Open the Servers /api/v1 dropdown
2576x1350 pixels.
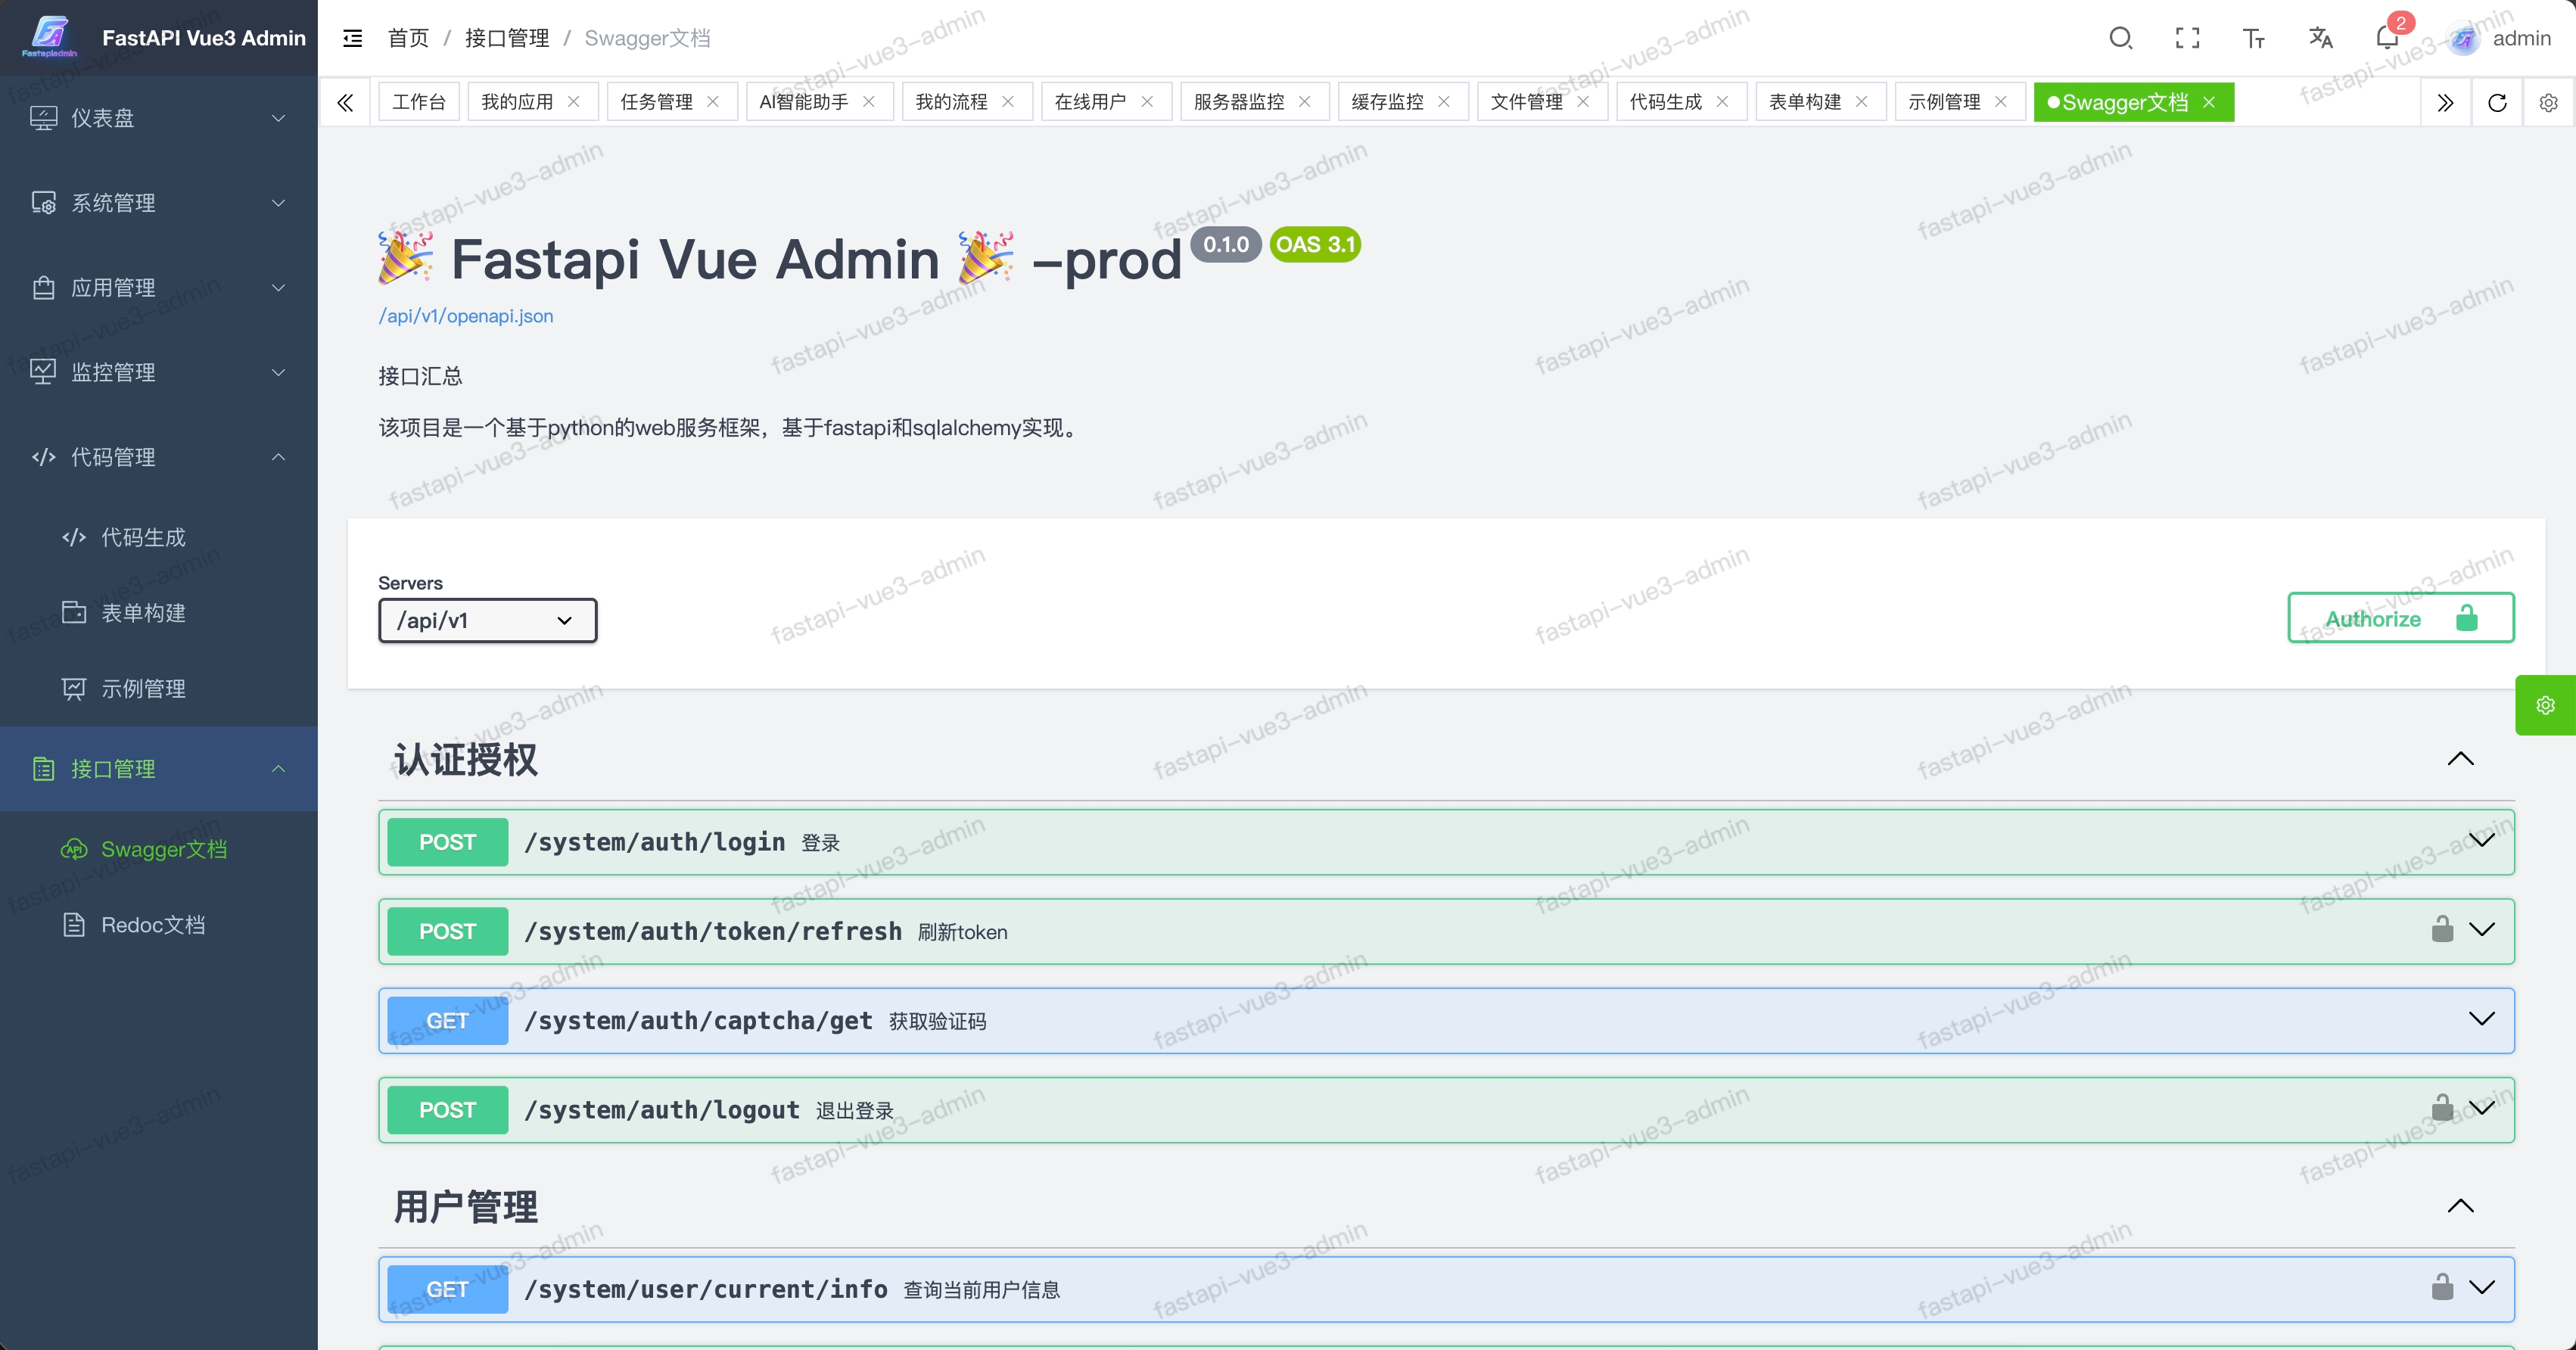point(488,620)
